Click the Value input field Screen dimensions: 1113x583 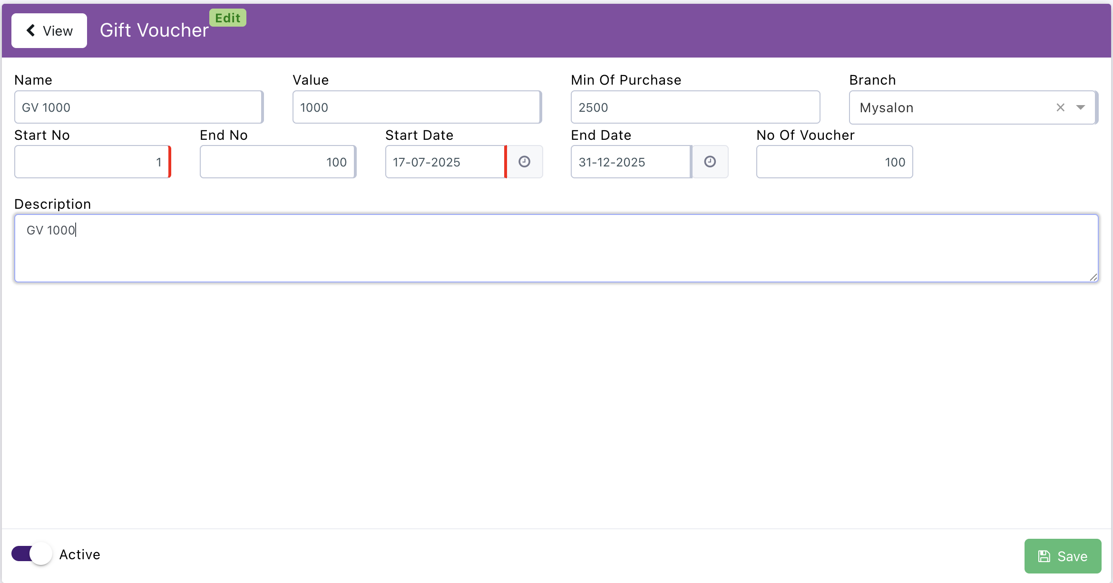pos(416,107)
